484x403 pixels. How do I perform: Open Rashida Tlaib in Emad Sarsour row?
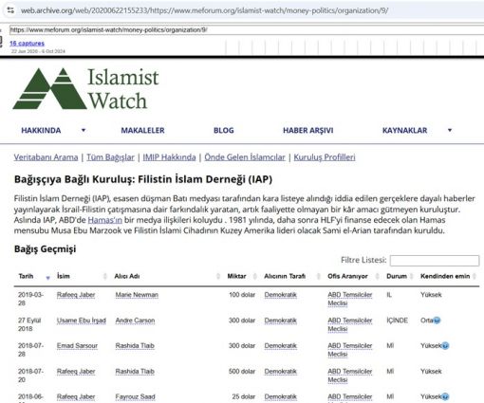[x=135, y=346]
